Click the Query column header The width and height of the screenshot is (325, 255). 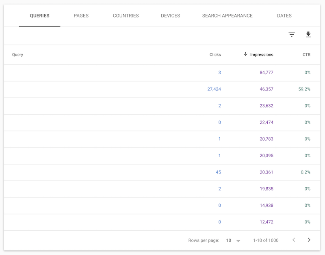click(17, 55)
